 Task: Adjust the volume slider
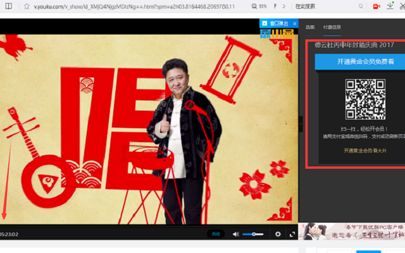[x=253, y=234]
